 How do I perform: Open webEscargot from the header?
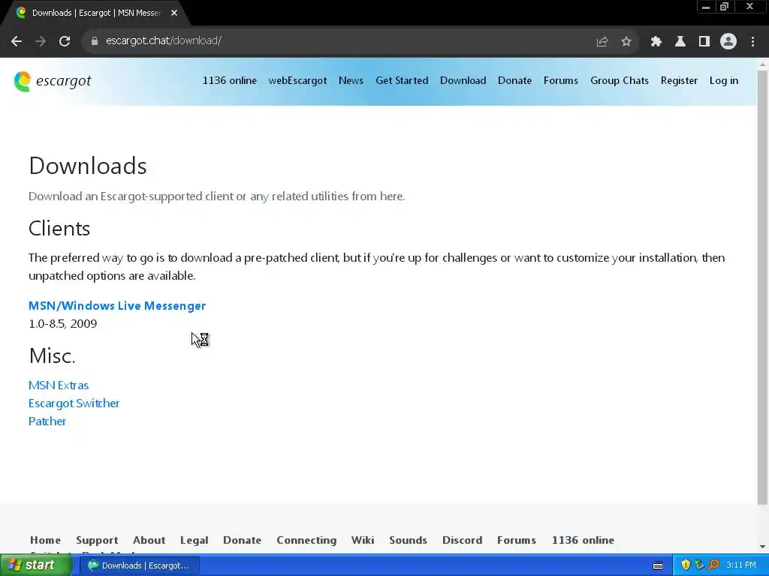coord(297,81)
